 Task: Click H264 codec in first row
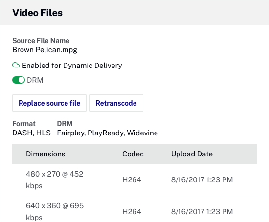pos(132,180)
